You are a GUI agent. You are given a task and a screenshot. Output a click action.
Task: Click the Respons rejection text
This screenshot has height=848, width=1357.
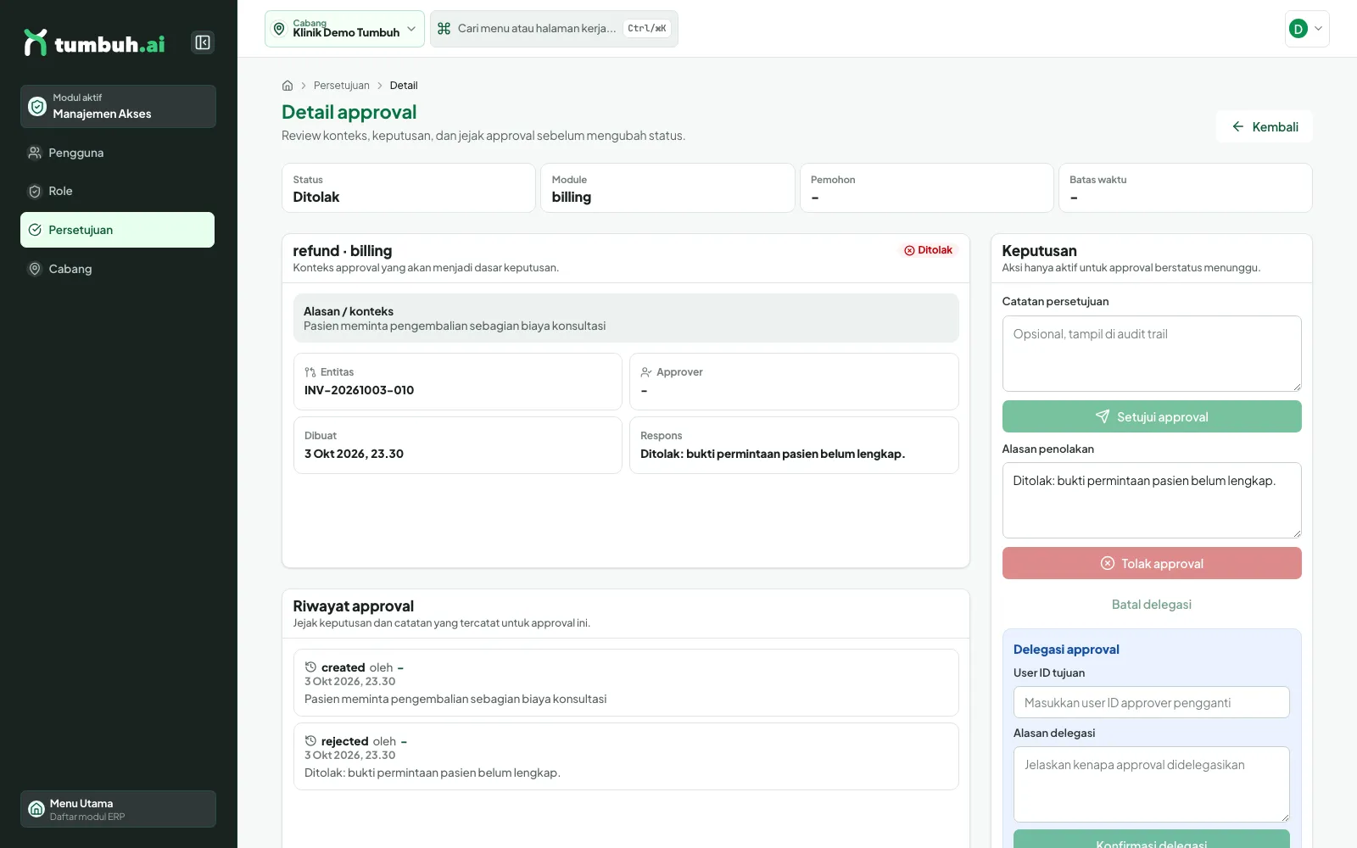[x=773, y=454]
